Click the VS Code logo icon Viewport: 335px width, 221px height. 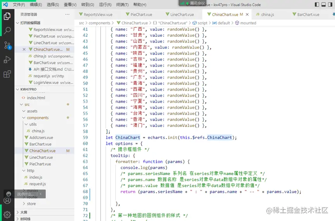coord(5,5)
